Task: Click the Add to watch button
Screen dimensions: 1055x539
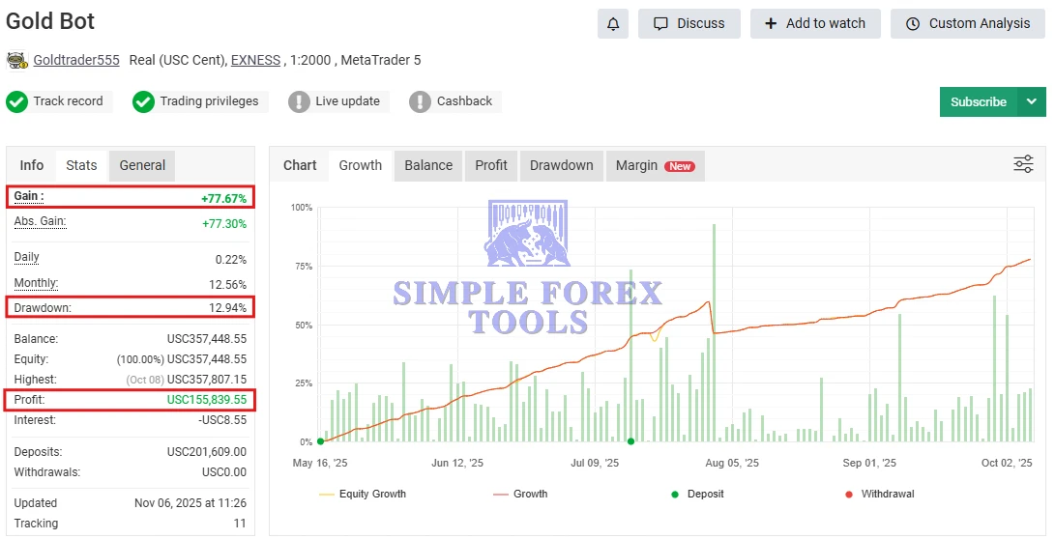Action: point(814,23)
